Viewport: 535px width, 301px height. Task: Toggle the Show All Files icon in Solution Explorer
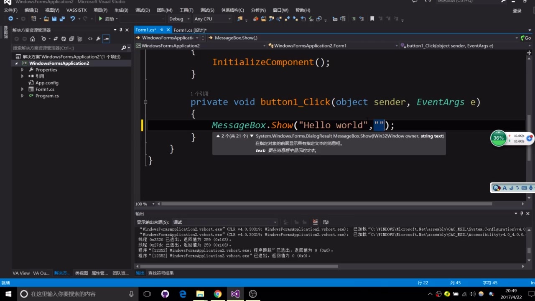(x=79, y=39)
